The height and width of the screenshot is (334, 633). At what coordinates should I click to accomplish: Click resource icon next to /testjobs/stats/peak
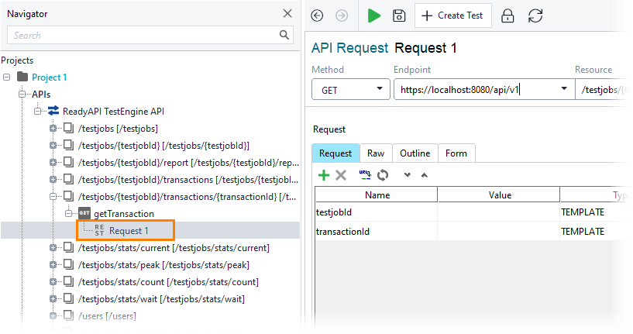coord(69,264)
